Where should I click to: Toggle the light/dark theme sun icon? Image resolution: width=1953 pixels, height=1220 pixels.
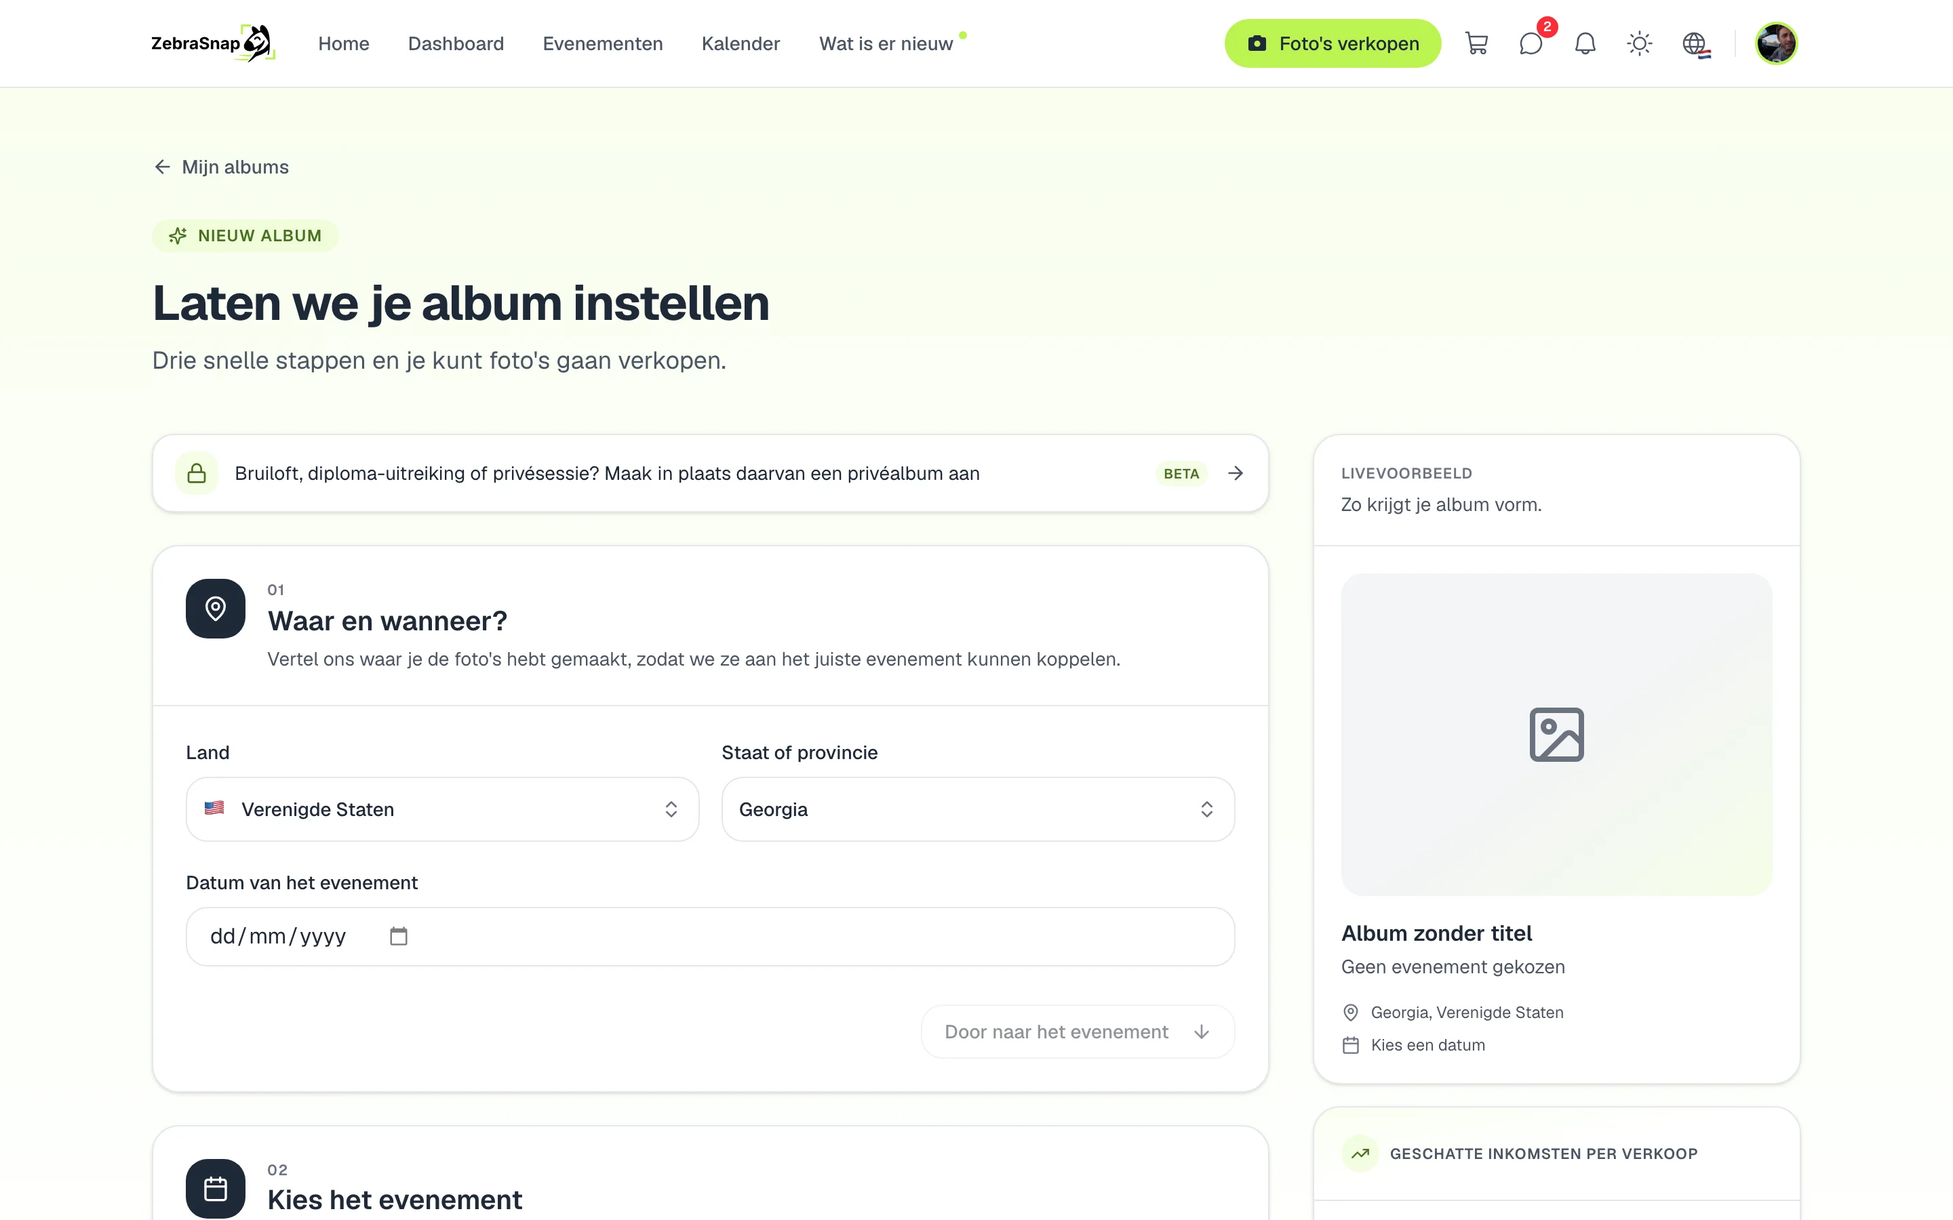(1639, 43)
